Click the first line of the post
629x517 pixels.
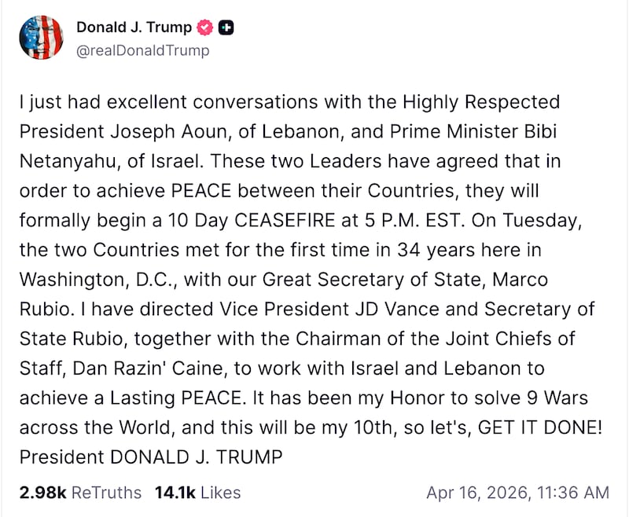click(291, 101)
